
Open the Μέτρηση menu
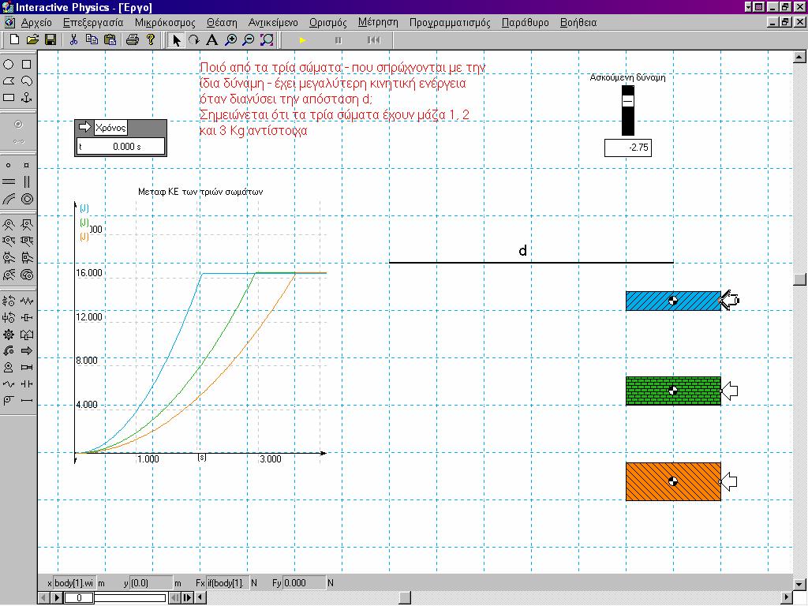(378, 22)
